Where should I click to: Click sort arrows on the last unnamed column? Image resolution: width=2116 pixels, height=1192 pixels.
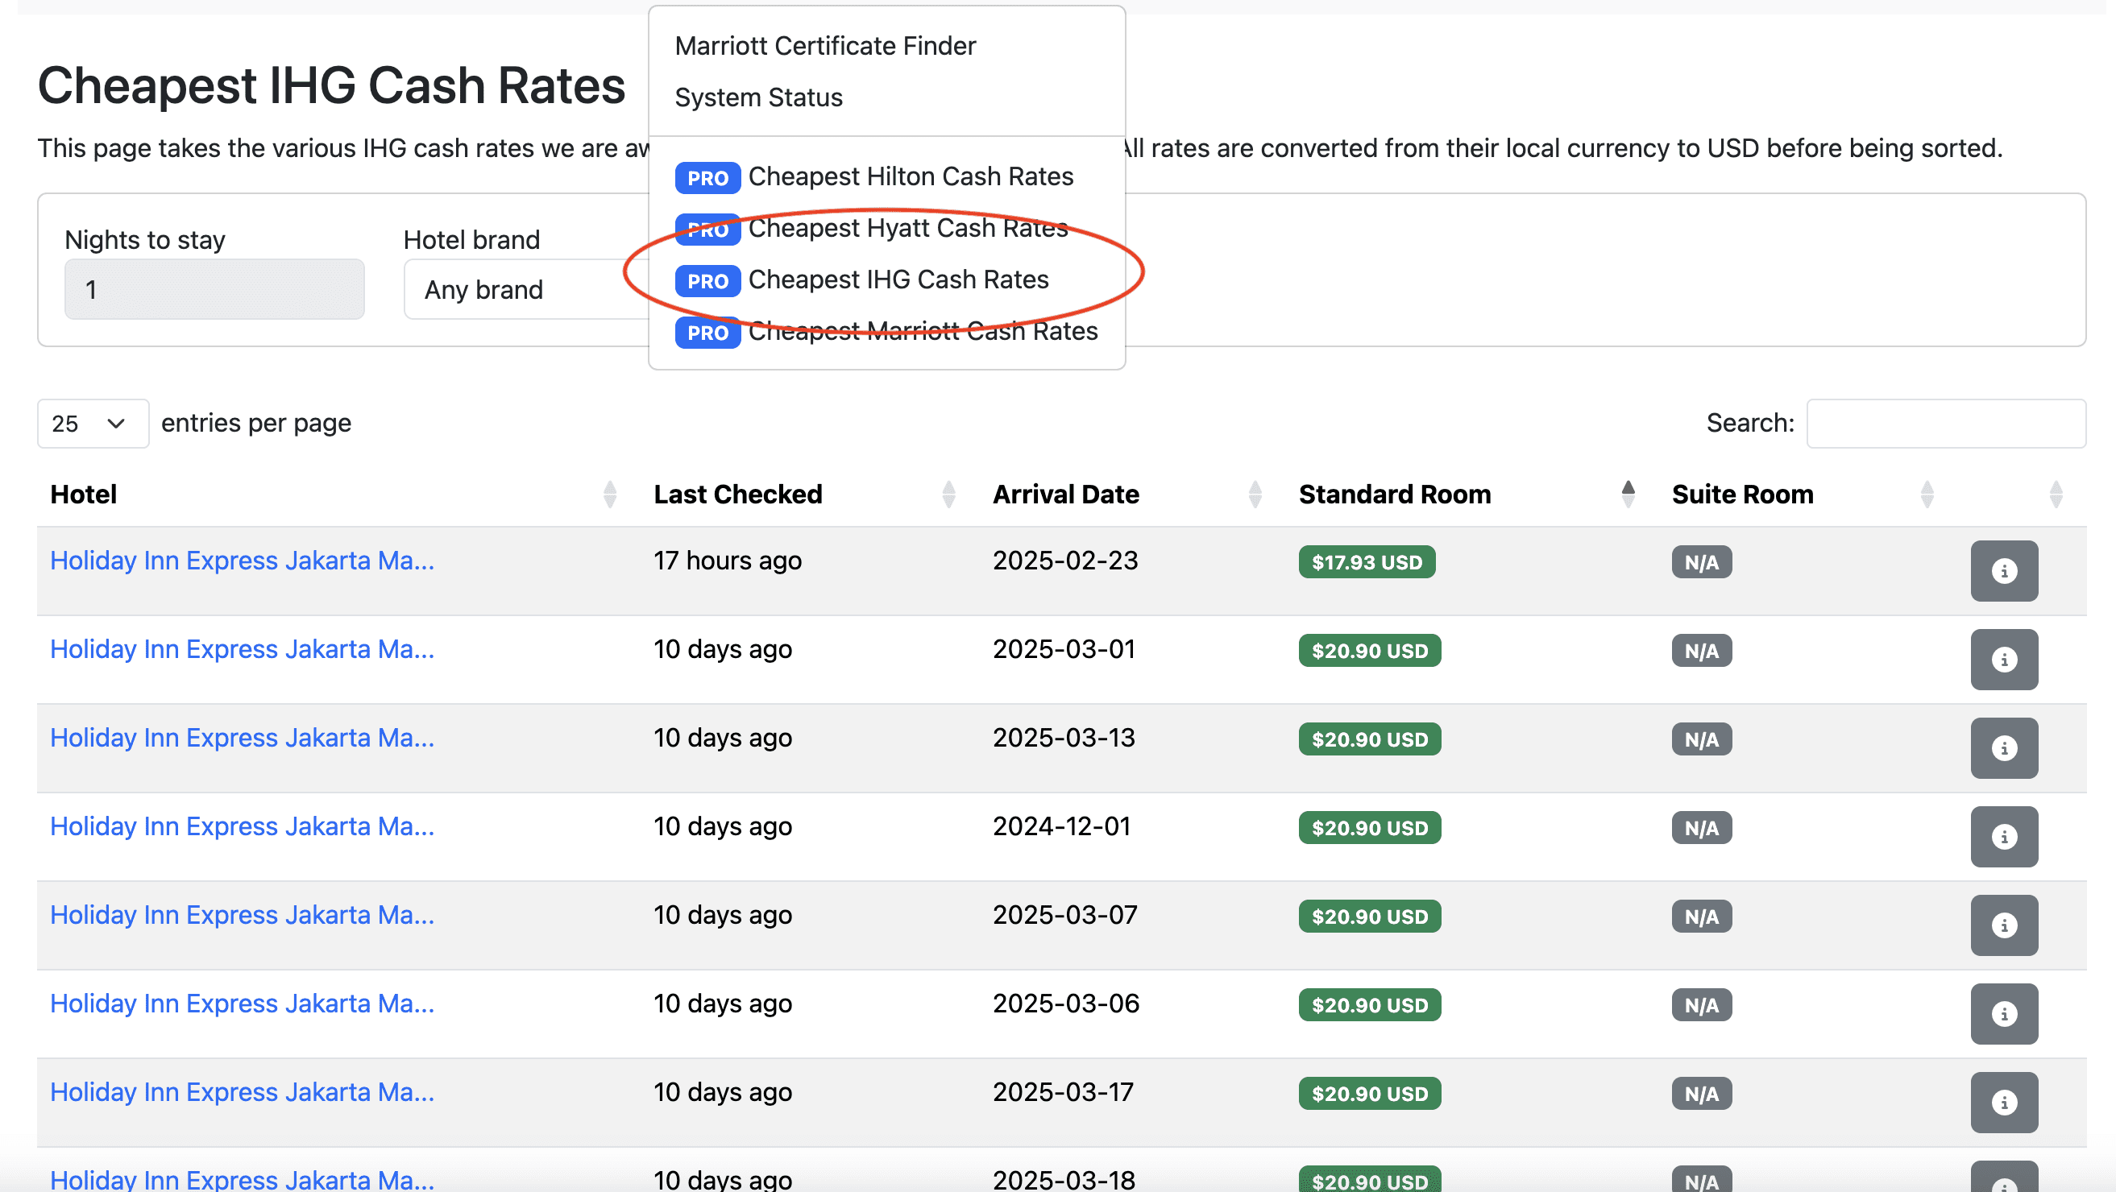click(x=2056, y=495)
